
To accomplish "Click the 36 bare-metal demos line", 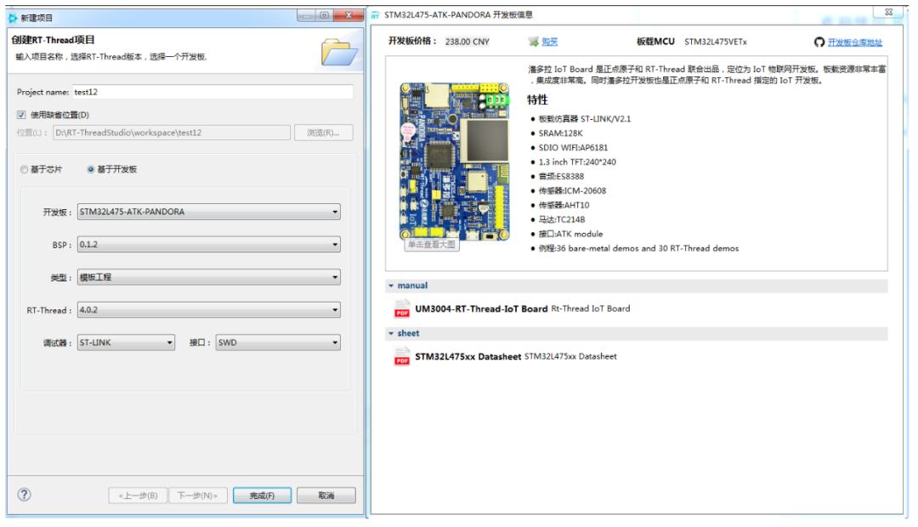I will [638, 248].
